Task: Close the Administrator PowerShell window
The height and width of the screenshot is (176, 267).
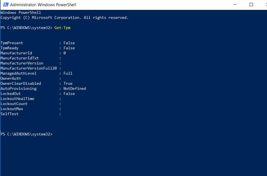Action: point(266,5)
